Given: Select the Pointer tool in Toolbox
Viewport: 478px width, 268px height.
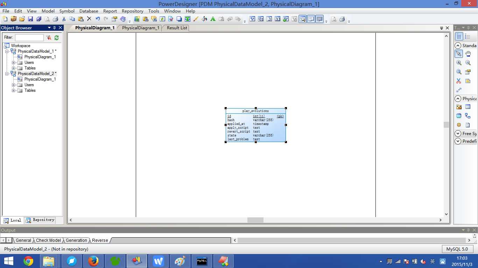Looking at the screenshot, I should [459, 54].
